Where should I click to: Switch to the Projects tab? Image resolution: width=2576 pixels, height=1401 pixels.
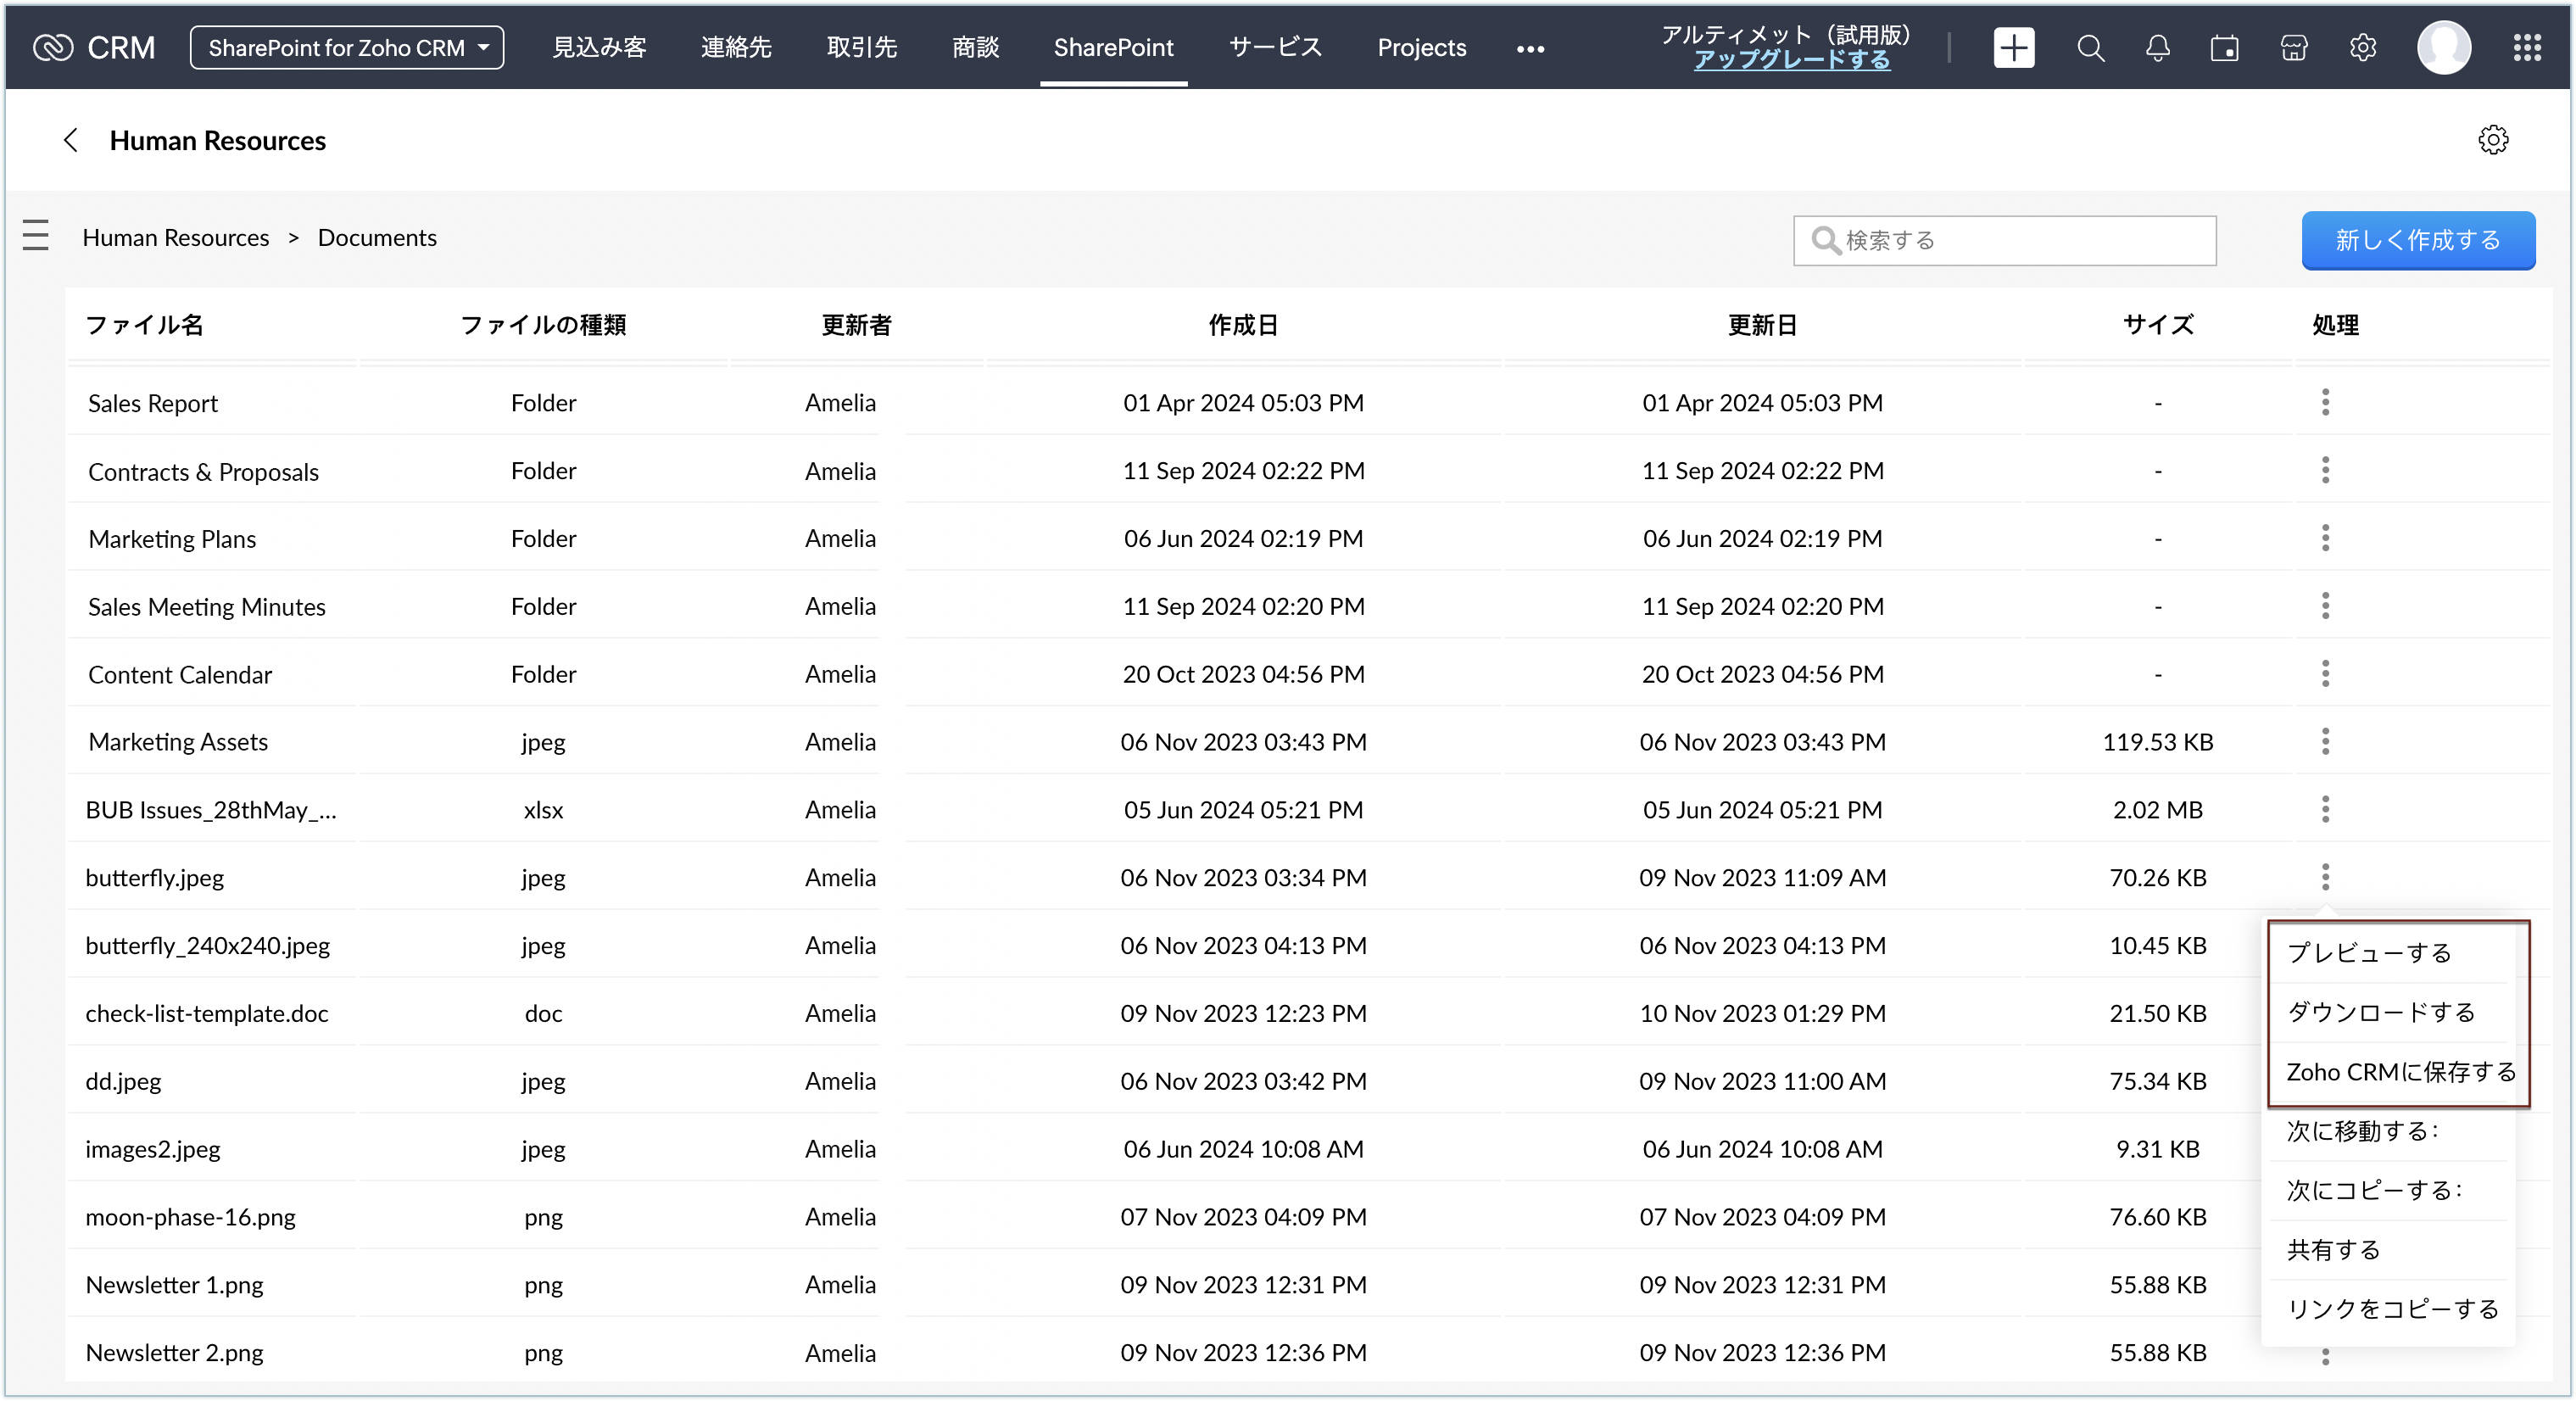pos(1421,48)
